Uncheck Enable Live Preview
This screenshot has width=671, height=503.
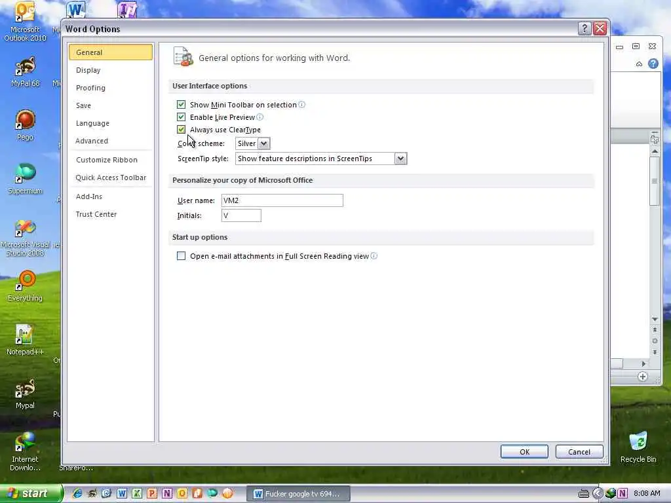click(x=181, y=117)
